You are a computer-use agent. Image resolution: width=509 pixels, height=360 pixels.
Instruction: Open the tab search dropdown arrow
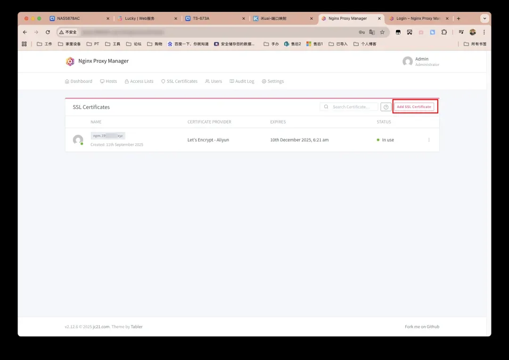click(x=484, y=18)
